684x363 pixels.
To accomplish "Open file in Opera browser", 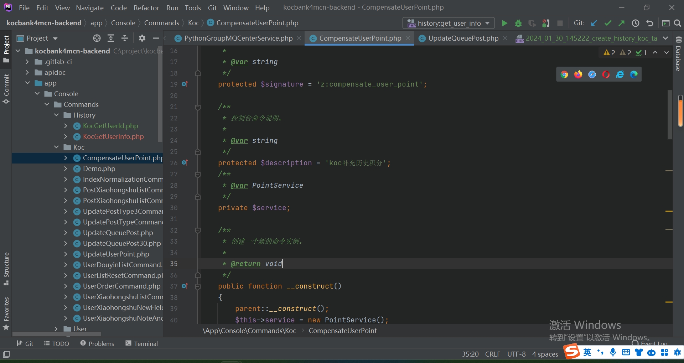I will pos(606,74).
